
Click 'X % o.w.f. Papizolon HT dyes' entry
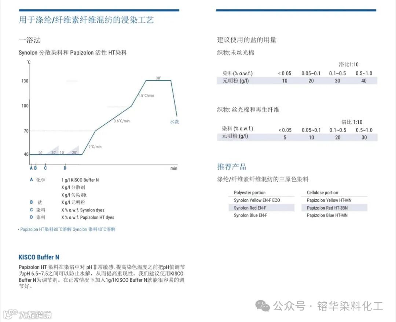[88, 217]
